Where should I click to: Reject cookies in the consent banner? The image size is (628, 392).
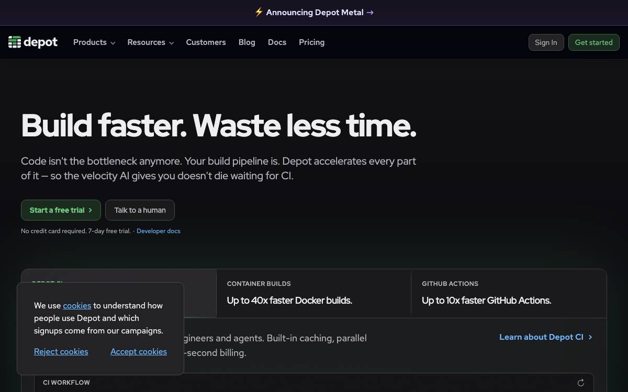[61, 352]
